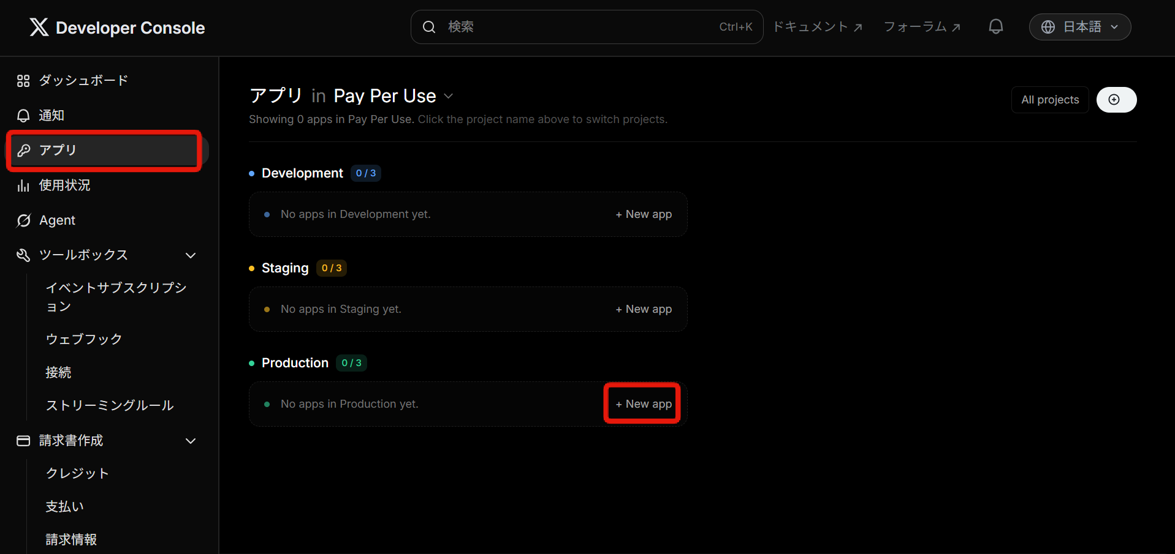Click the Staging section heading
This screenshot has width=1175, height=554.
click(x=285, y=268)
